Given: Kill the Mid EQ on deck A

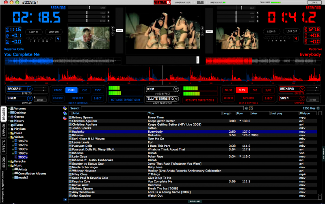Looking at the screenshot, I should point(108,17).
